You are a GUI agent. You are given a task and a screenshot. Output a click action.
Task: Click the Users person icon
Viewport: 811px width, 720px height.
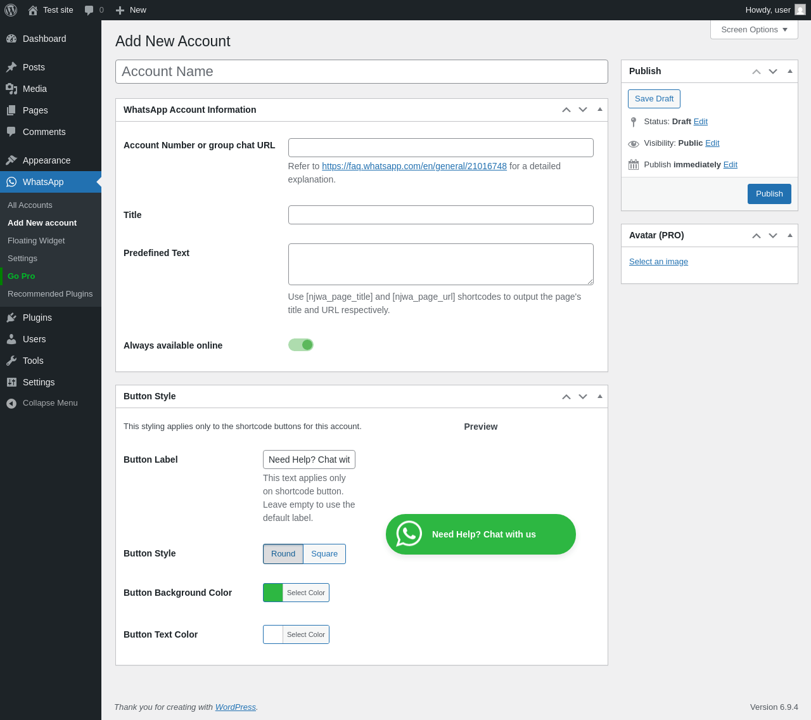click(x=11, y=339)
